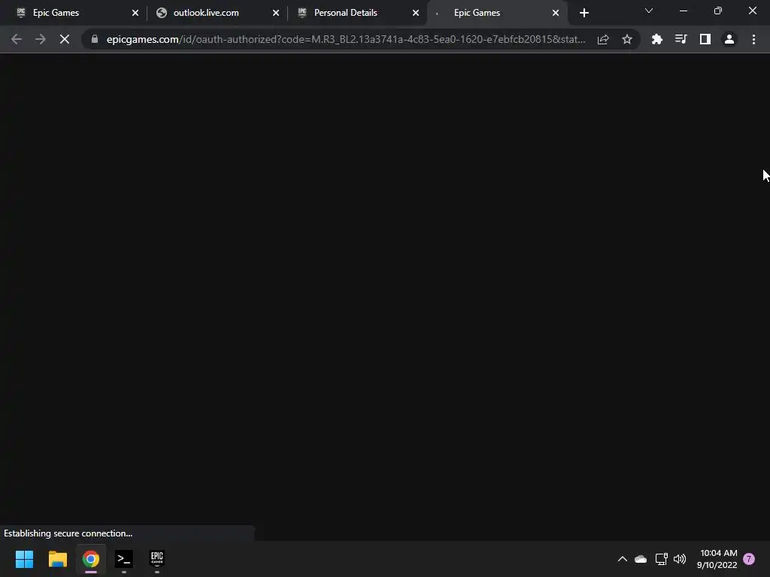770x577 pixels.
Task: Open Chrome three-dot menu
Action: coord(753,39)
